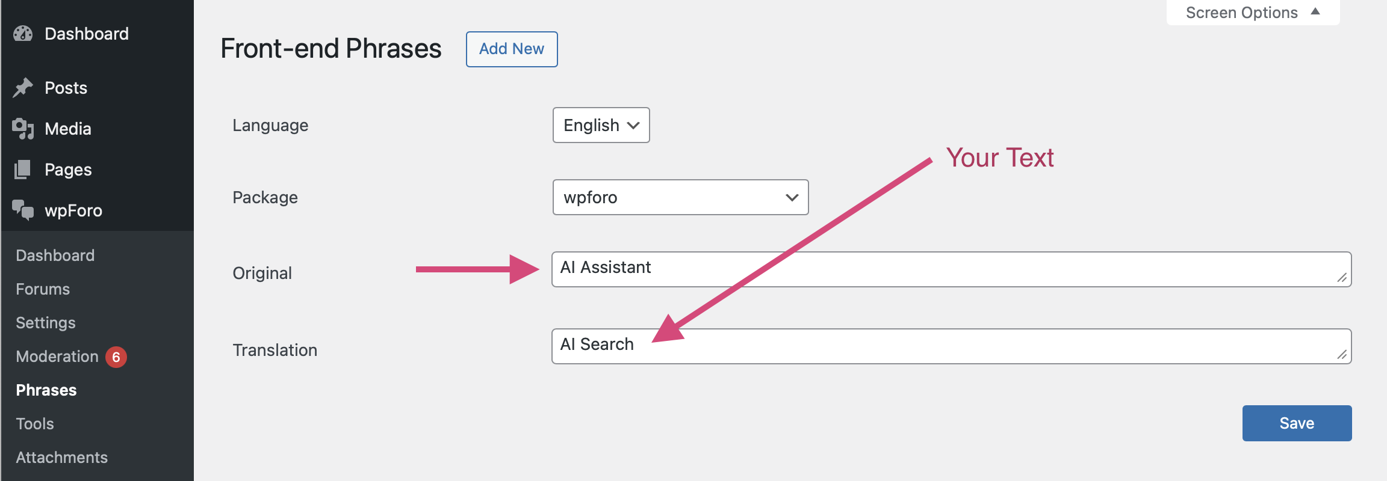Click the Dashboard gauge icon
The width and height of the screenshot is (1387, 481).
pyautogui.click(x=23, y=34)
